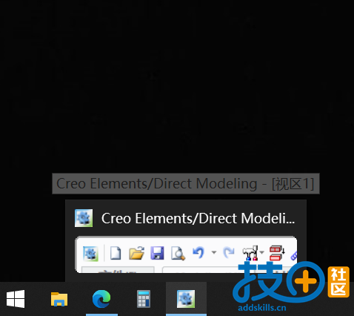Click the Print preview magnifier icon

(x=178, y=253)
